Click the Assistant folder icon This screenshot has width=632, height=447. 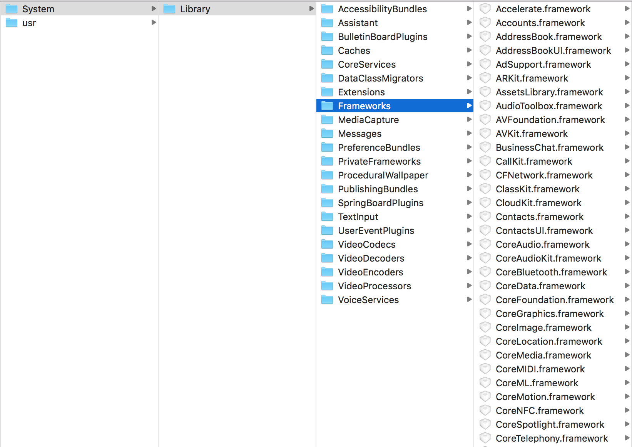327,23
